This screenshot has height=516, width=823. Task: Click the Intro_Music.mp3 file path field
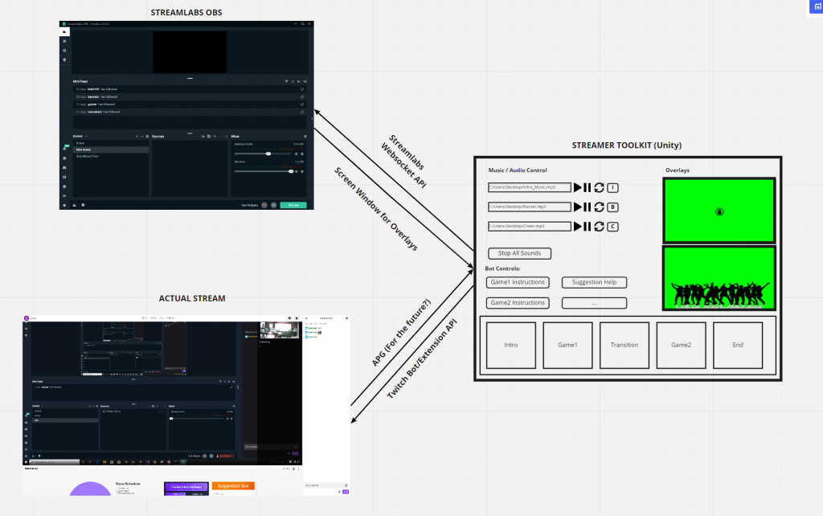pos(529,187)
